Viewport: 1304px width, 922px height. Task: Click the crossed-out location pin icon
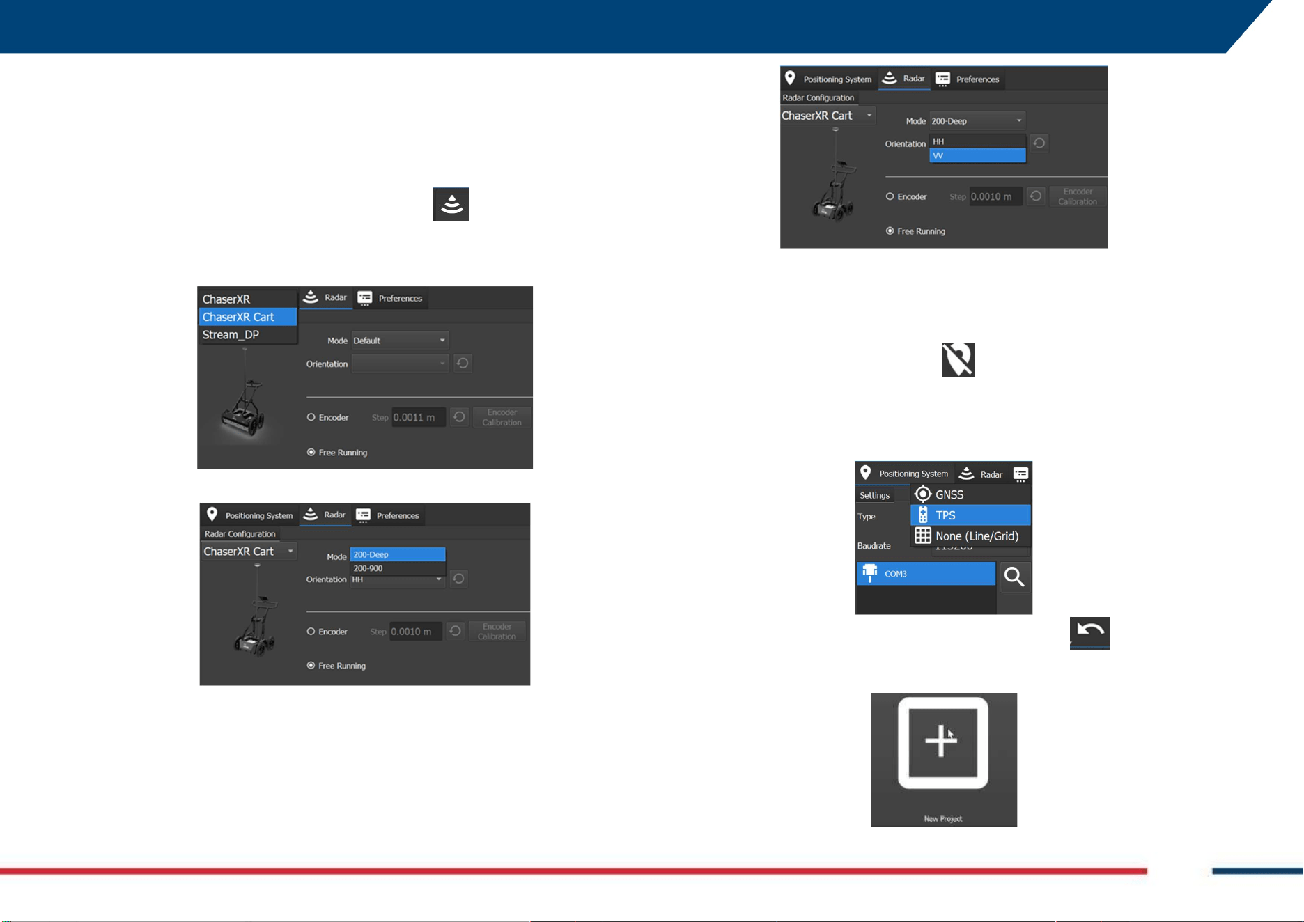(958, 360)
